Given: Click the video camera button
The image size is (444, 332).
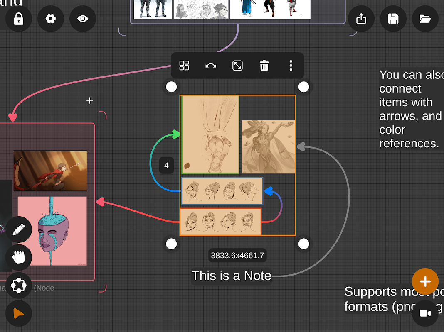Looking at the screenshot, I should [425, 314].
